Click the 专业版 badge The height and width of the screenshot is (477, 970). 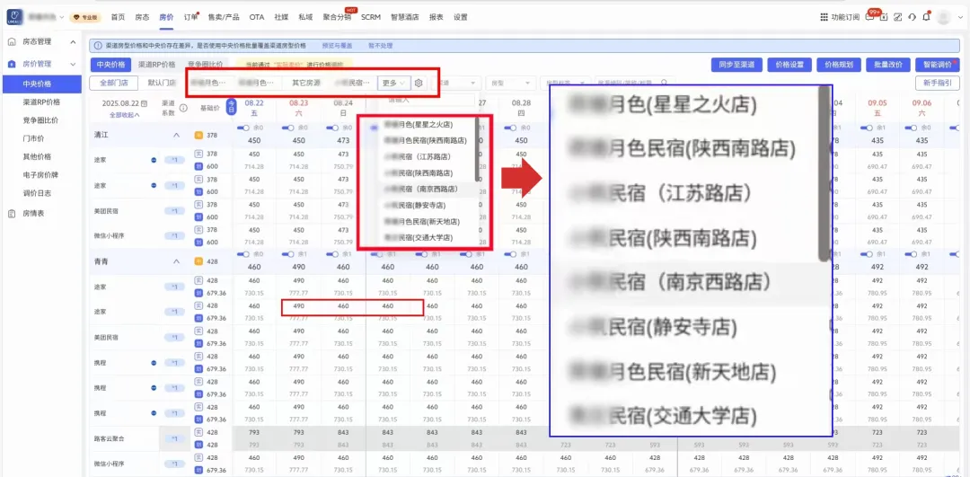click(85, 17)
